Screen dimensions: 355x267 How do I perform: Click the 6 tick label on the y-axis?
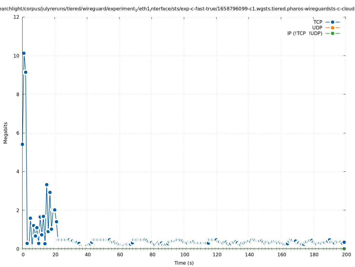(18, 133)
